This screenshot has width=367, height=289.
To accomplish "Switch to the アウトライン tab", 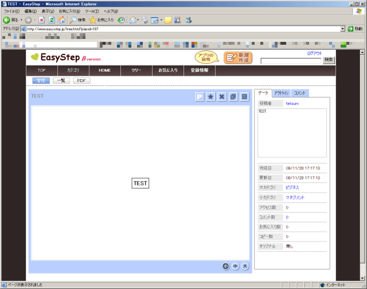I will pos(281,93).
